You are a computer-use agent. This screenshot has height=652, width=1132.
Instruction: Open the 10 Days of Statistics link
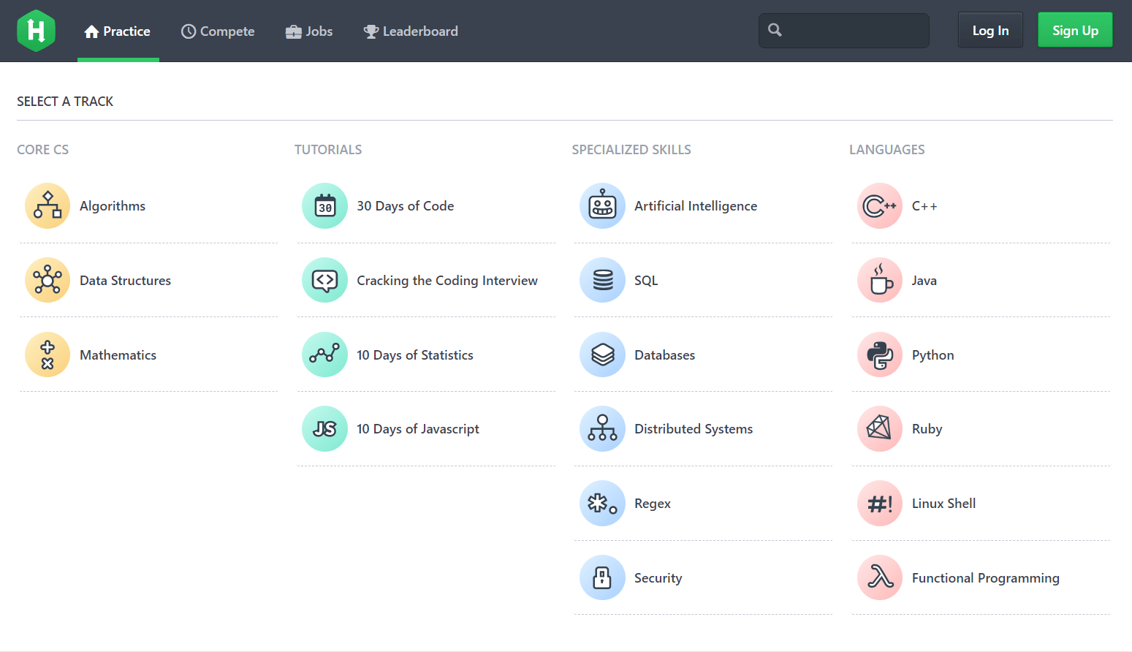tap(415, 355)
